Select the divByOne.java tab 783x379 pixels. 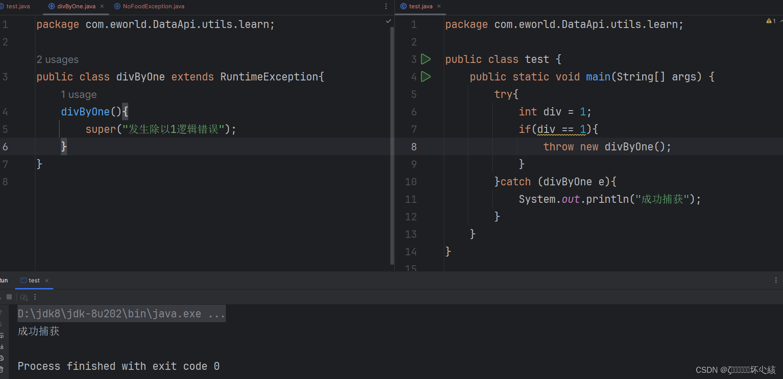[x=76, y=6]
